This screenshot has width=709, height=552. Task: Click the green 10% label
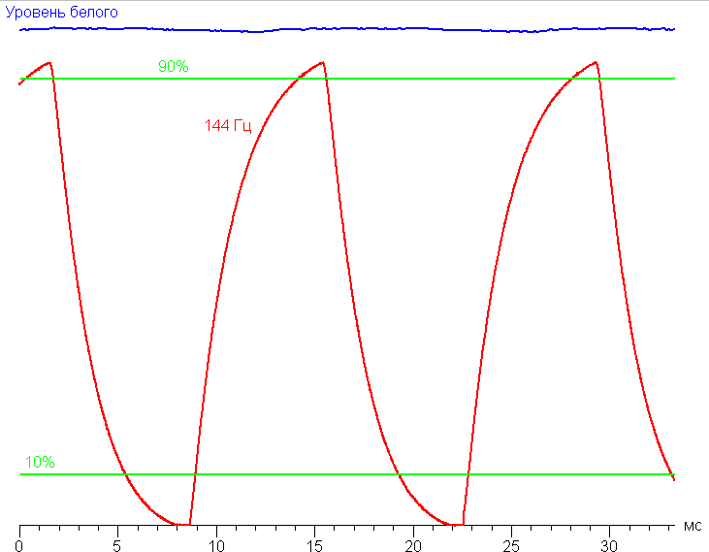tap(40, 462)
